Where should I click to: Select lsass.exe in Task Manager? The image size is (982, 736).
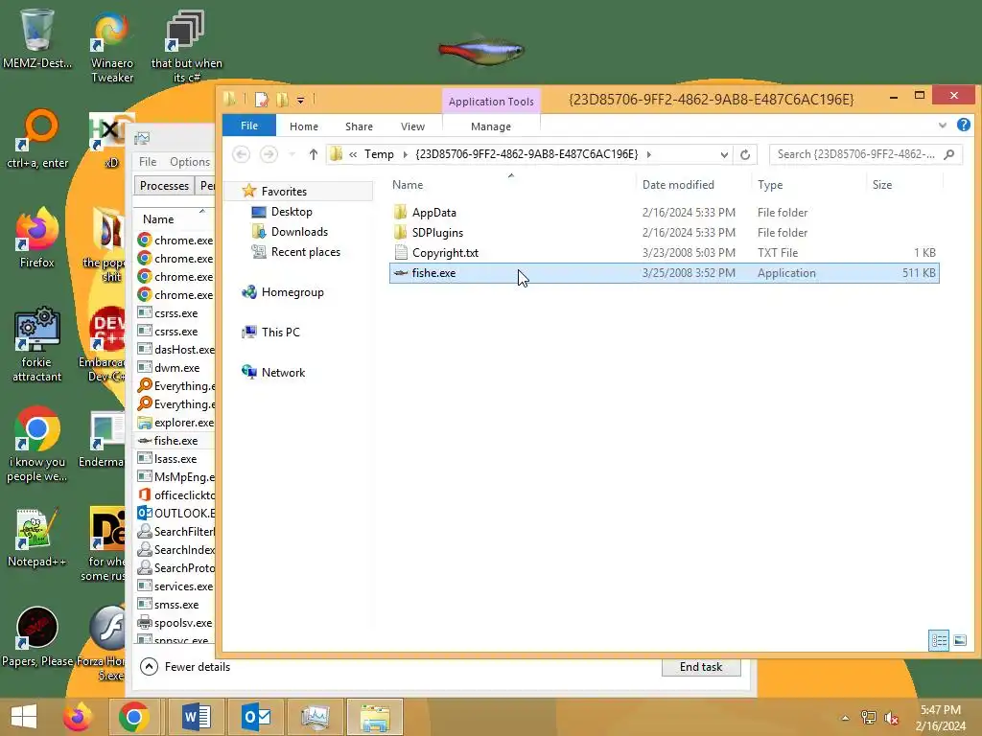pos(175,459)
